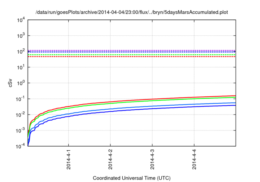Click the 10^-4 y-axis tick label
This screenshot has width=260, height=182.
(x=20, y=146)
